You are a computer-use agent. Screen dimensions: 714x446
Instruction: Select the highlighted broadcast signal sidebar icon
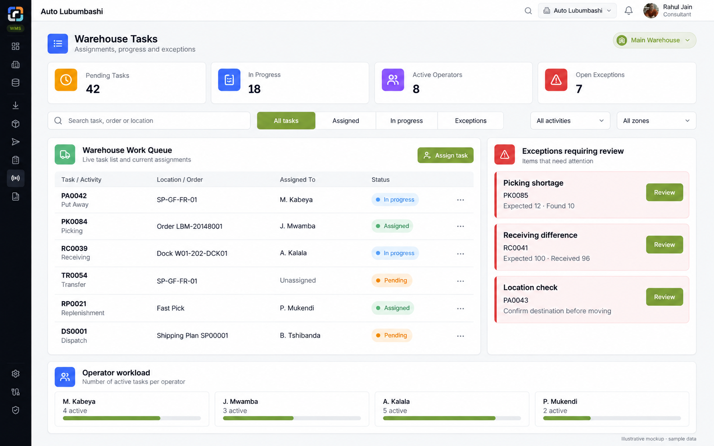tap(15, 178)
